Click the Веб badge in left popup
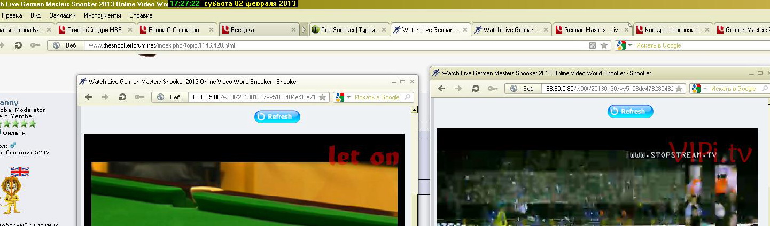This screenshot has width=770, height=226. click(x=170, y=97)
